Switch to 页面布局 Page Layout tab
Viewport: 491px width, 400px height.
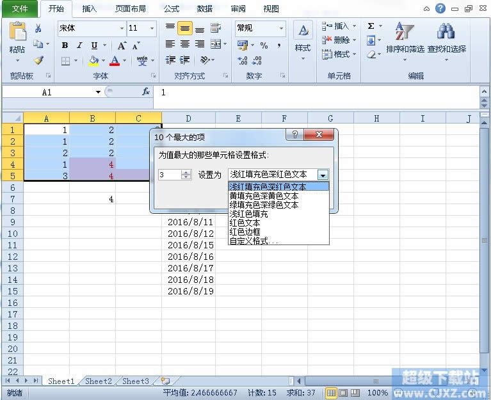pyautogui.click(x=130, y=9)
